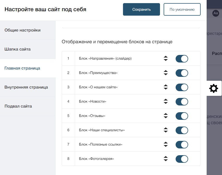
Task: Open the «Общие настройки» tab
Action: click(x=28, y=30)
